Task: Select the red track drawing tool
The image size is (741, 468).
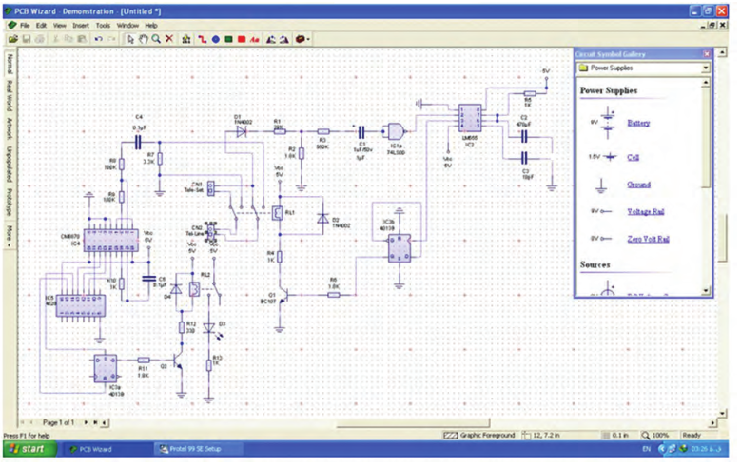Action: pos(203,39)
